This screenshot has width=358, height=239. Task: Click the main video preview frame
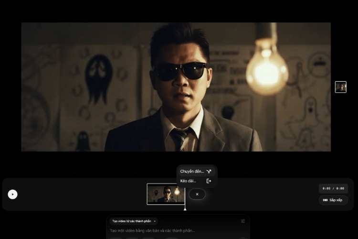176,87
